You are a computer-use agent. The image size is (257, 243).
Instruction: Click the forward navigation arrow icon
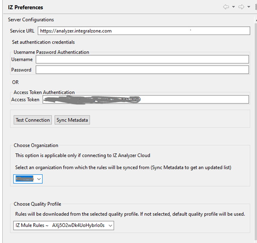click(241, 7)
